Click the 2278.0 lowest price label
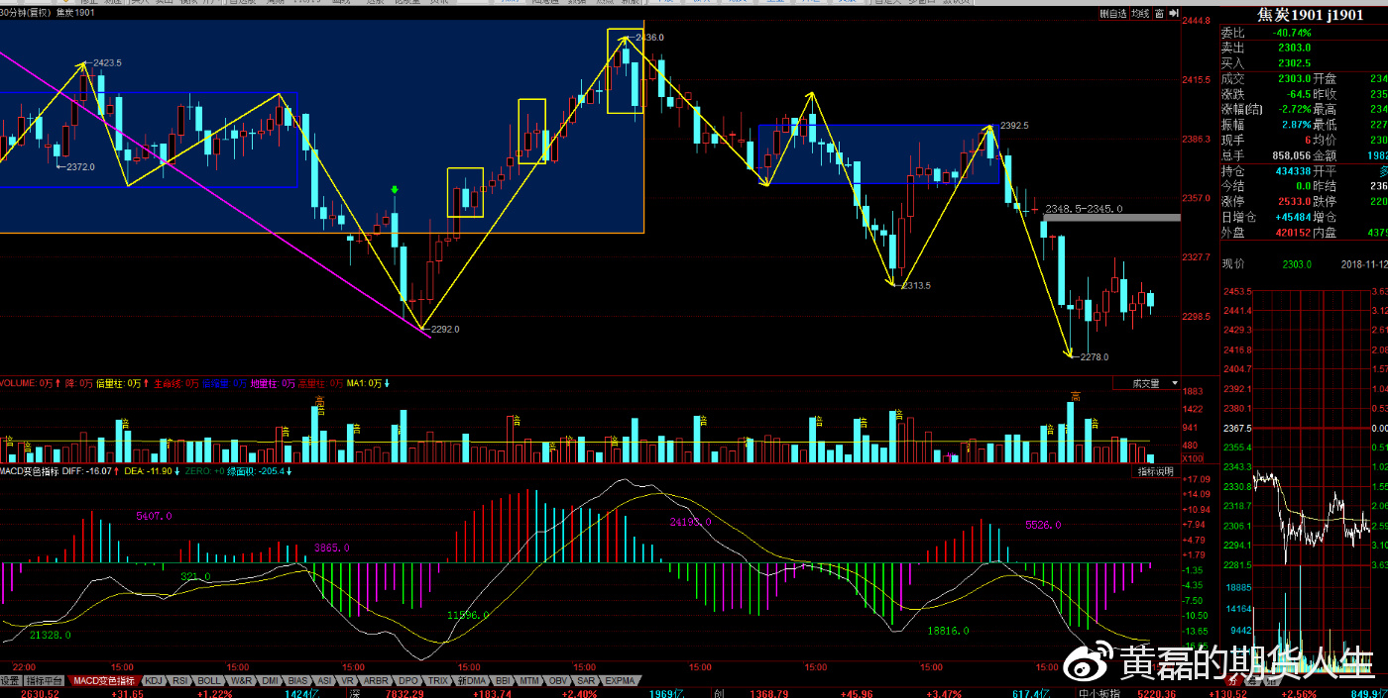The image size is (1388, 698). coord(1095,356)
